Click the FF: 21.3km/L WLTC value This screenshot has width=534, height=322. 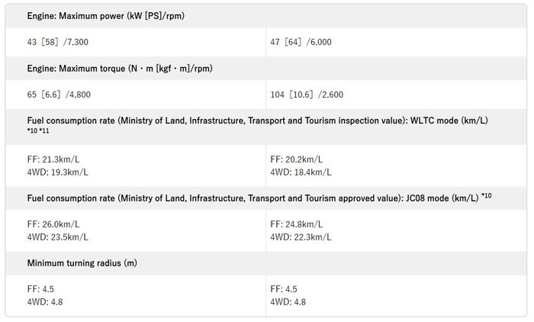click(53, 159)
